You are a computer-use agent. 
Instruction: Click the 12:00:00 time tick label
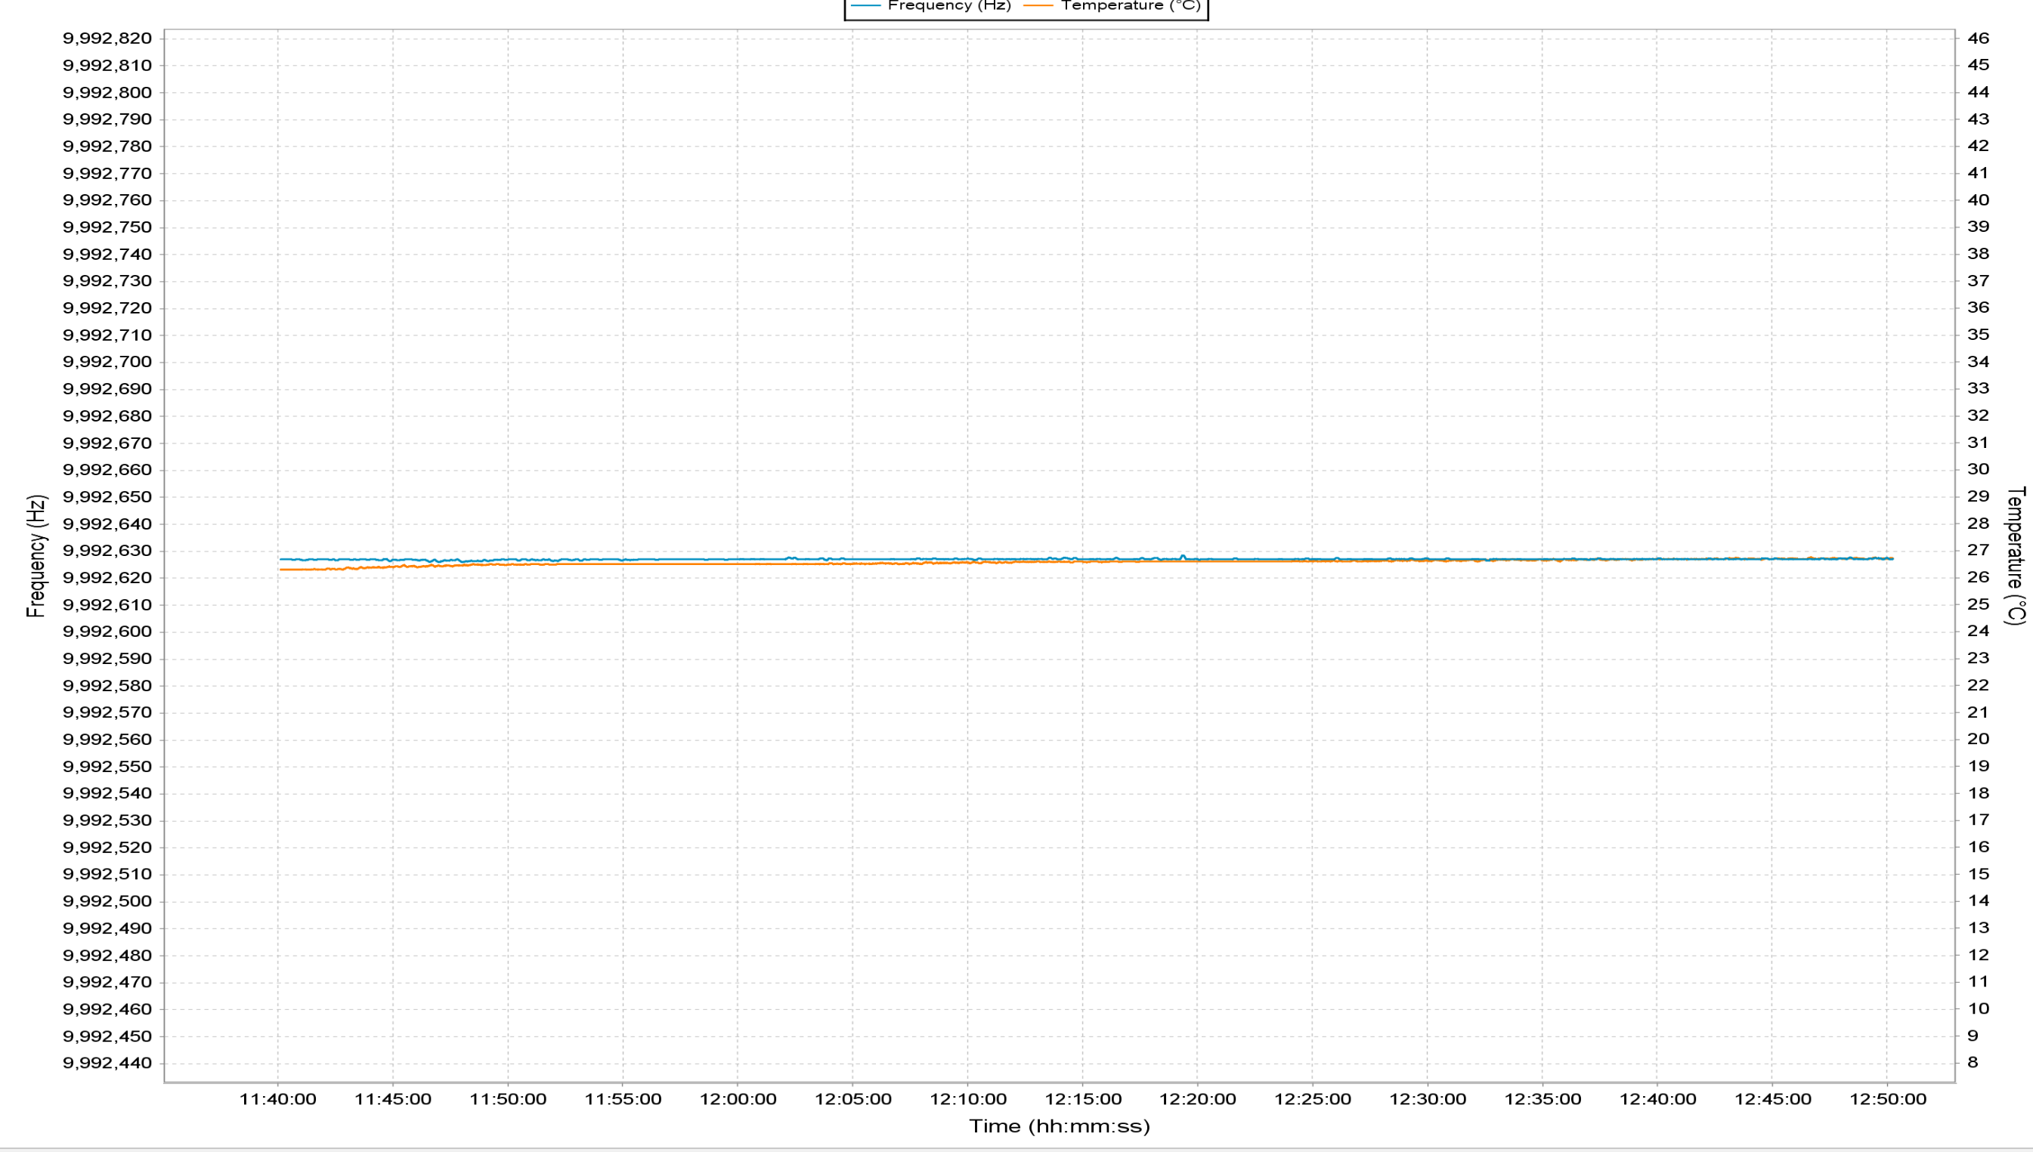[x=738, y=1099]
